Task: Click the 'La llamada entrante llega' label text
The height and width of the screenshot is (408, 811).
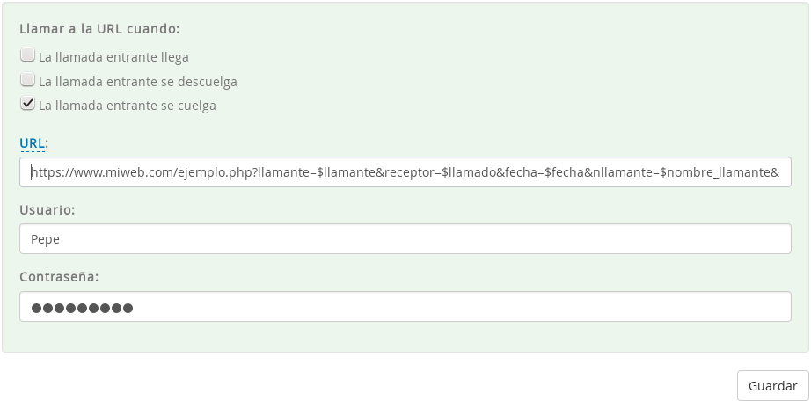Action: coord(113,57)
